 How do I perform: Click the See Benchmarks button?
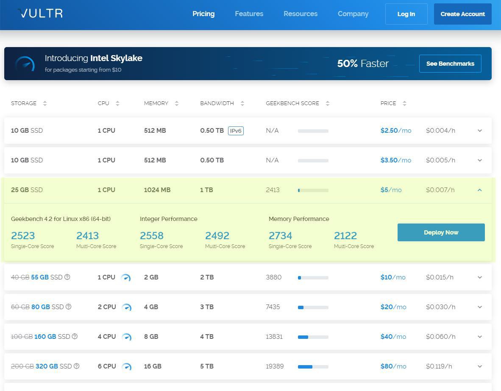[x=450, y=64]
